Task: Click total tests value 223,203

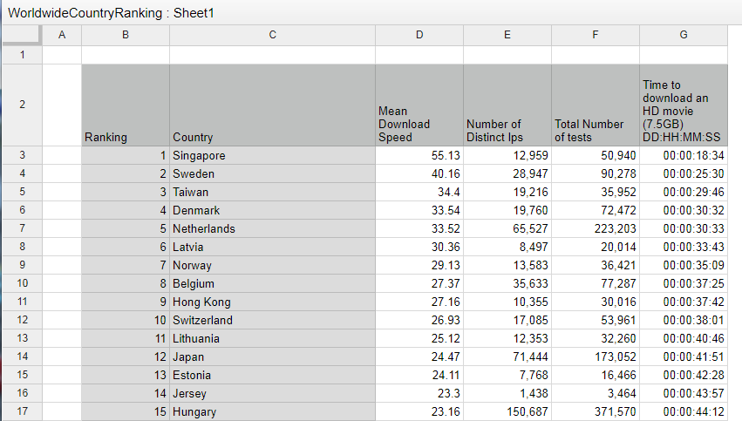Action: (x=596, y=228)
